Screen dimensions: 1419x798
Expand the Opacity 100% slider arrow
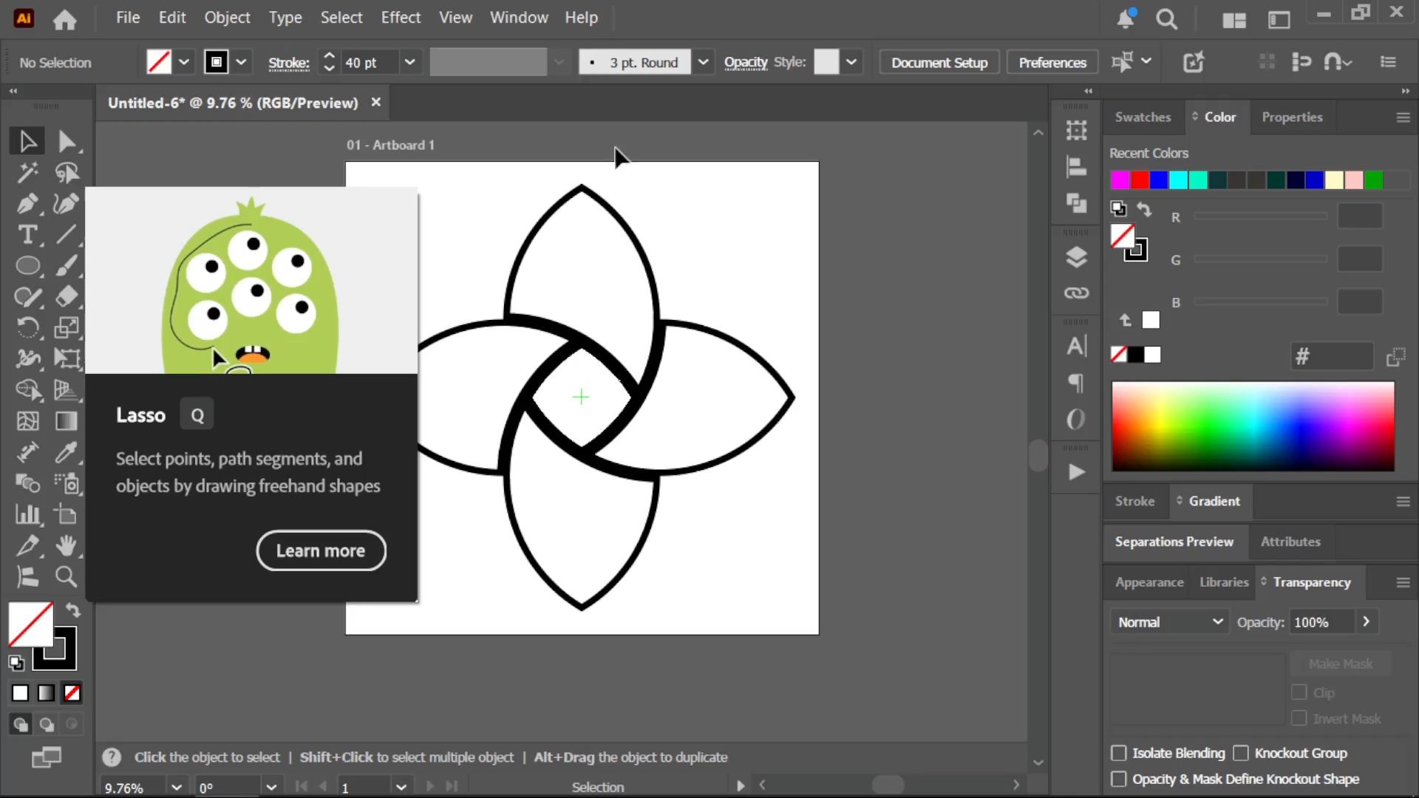pyautogui.click(x=1367, y=621)
